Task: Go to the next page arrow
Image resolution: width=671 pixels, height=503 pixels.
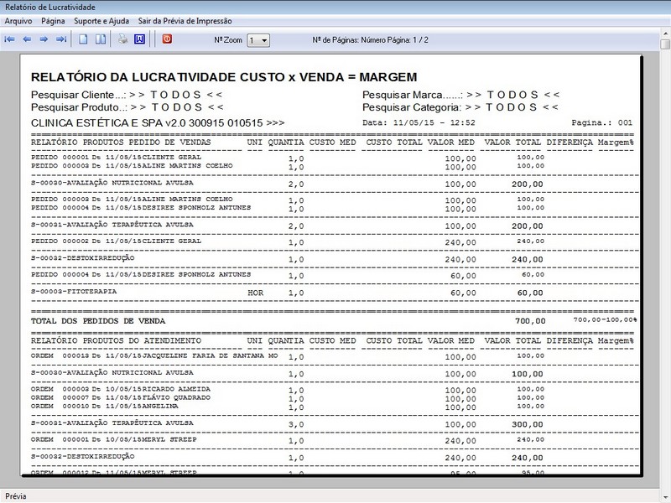Action: [44, 39]
